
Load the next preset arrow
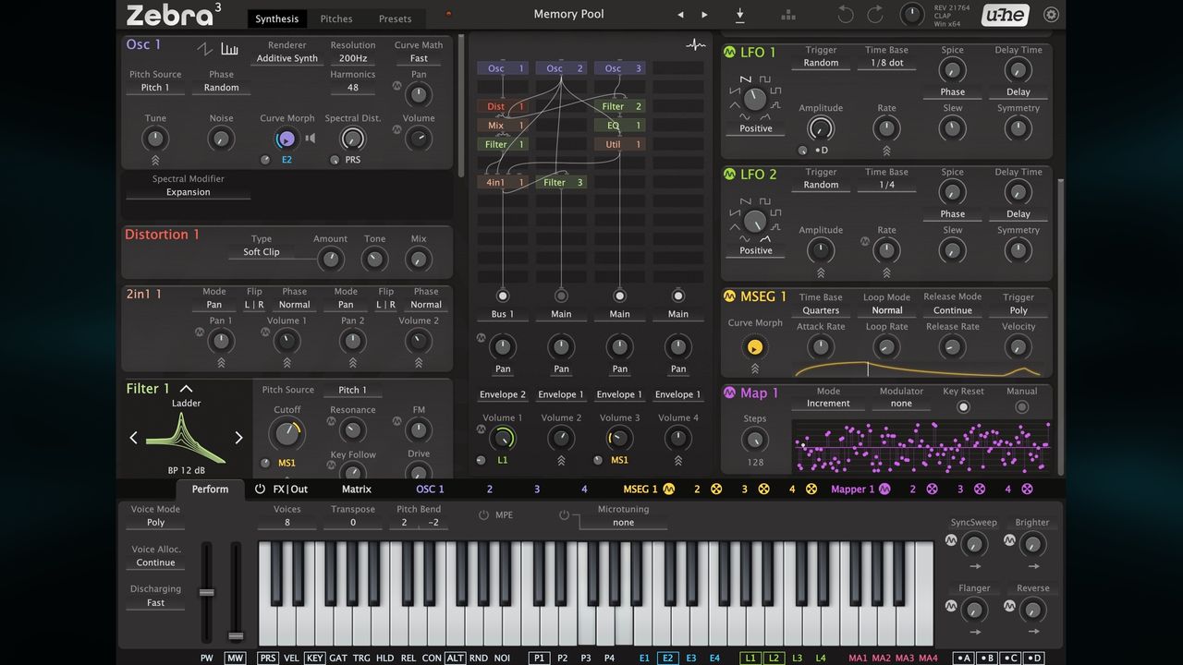tap(704, 15)
